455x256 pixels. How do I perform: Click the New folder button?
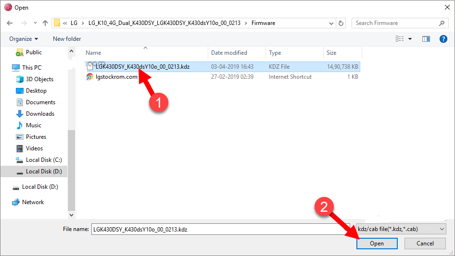(67, 39)
